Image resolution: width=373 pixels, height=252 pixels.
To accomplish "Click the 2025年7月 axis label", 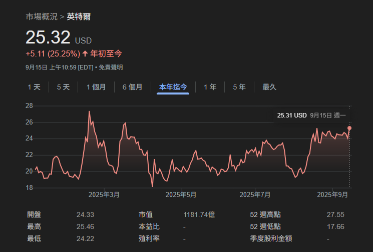I will 255,195.
